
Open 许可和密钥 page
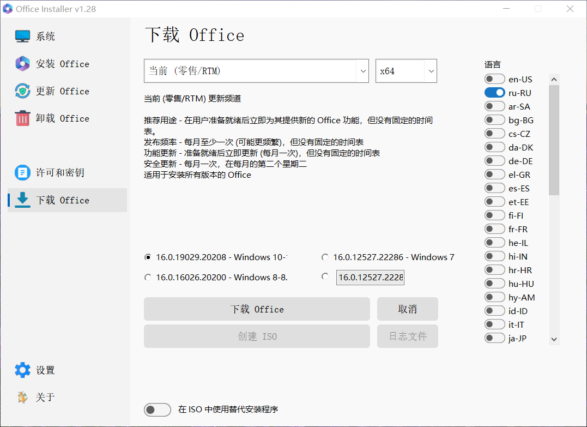coord(60,173)
